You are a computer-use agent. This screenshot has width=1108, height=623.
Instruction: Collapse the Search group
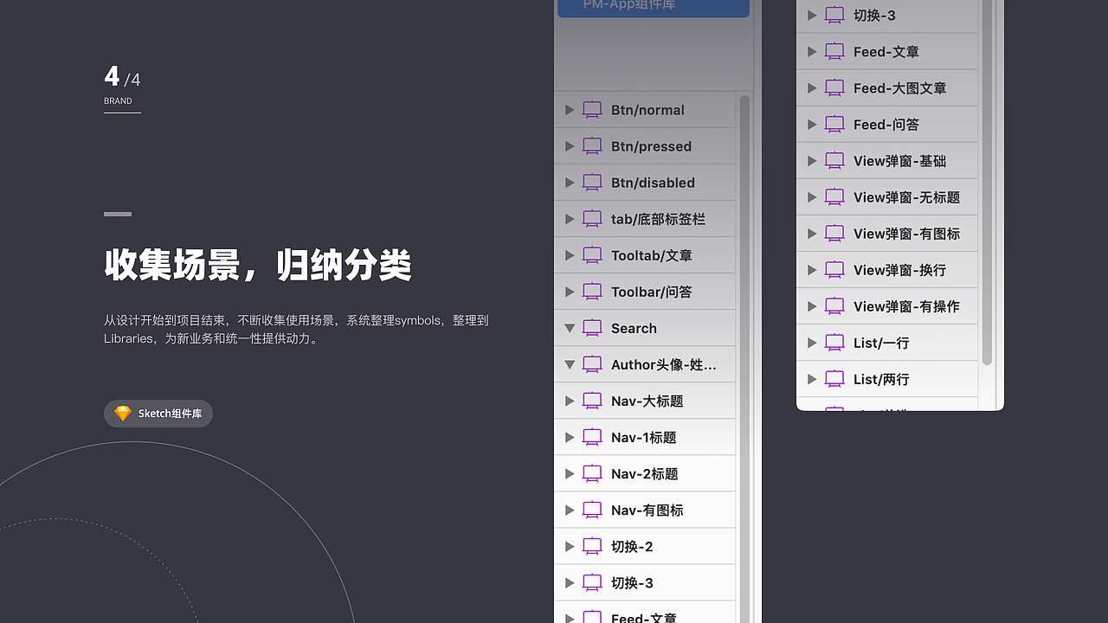[570, 328]
